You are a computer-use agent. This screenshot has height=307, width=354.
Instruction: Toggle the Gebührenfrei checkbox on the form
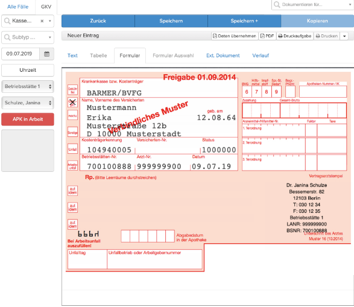pyautogui.click(x=72, y=90)
